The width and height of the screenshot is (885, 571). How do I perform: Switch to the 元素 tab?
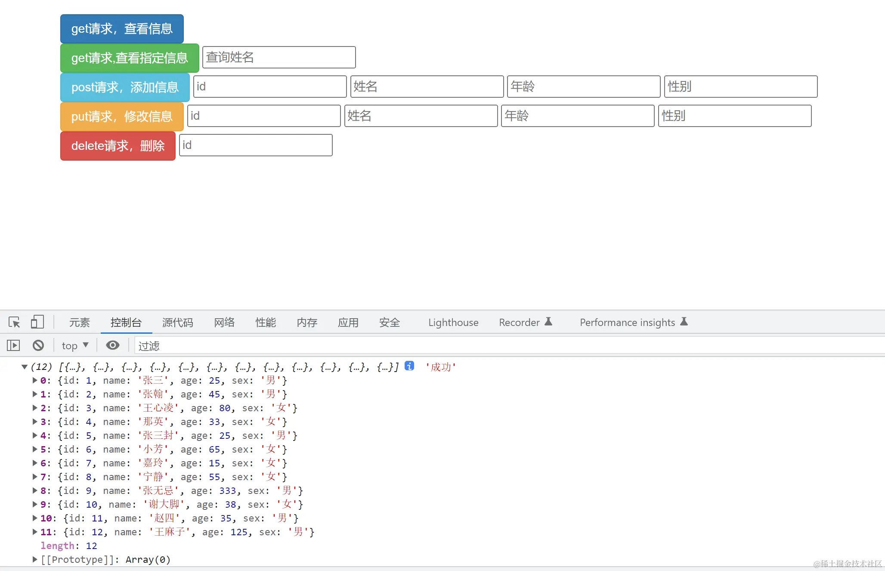80,323
